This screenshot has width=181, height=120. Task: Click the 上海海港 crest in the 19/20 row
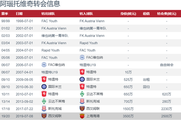82,116
